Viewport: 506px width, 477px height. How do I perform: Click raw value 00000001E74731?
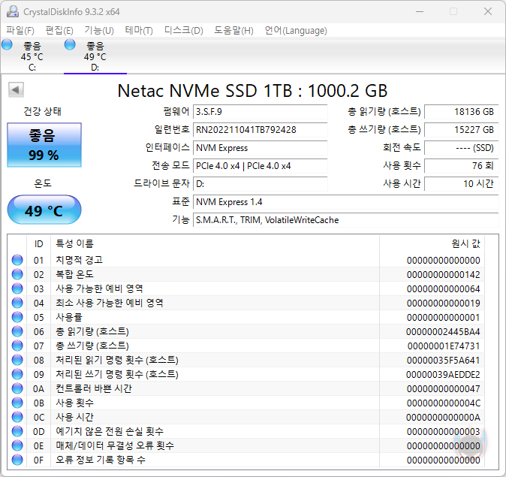pyautogui.click(x=444, y=346)
